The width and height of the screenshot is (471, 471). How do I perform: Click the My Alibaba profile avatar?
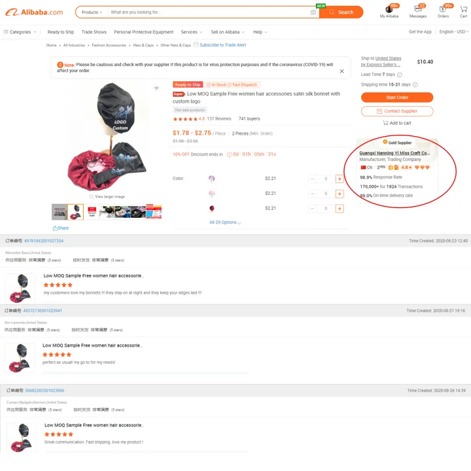tap(389, 9)
